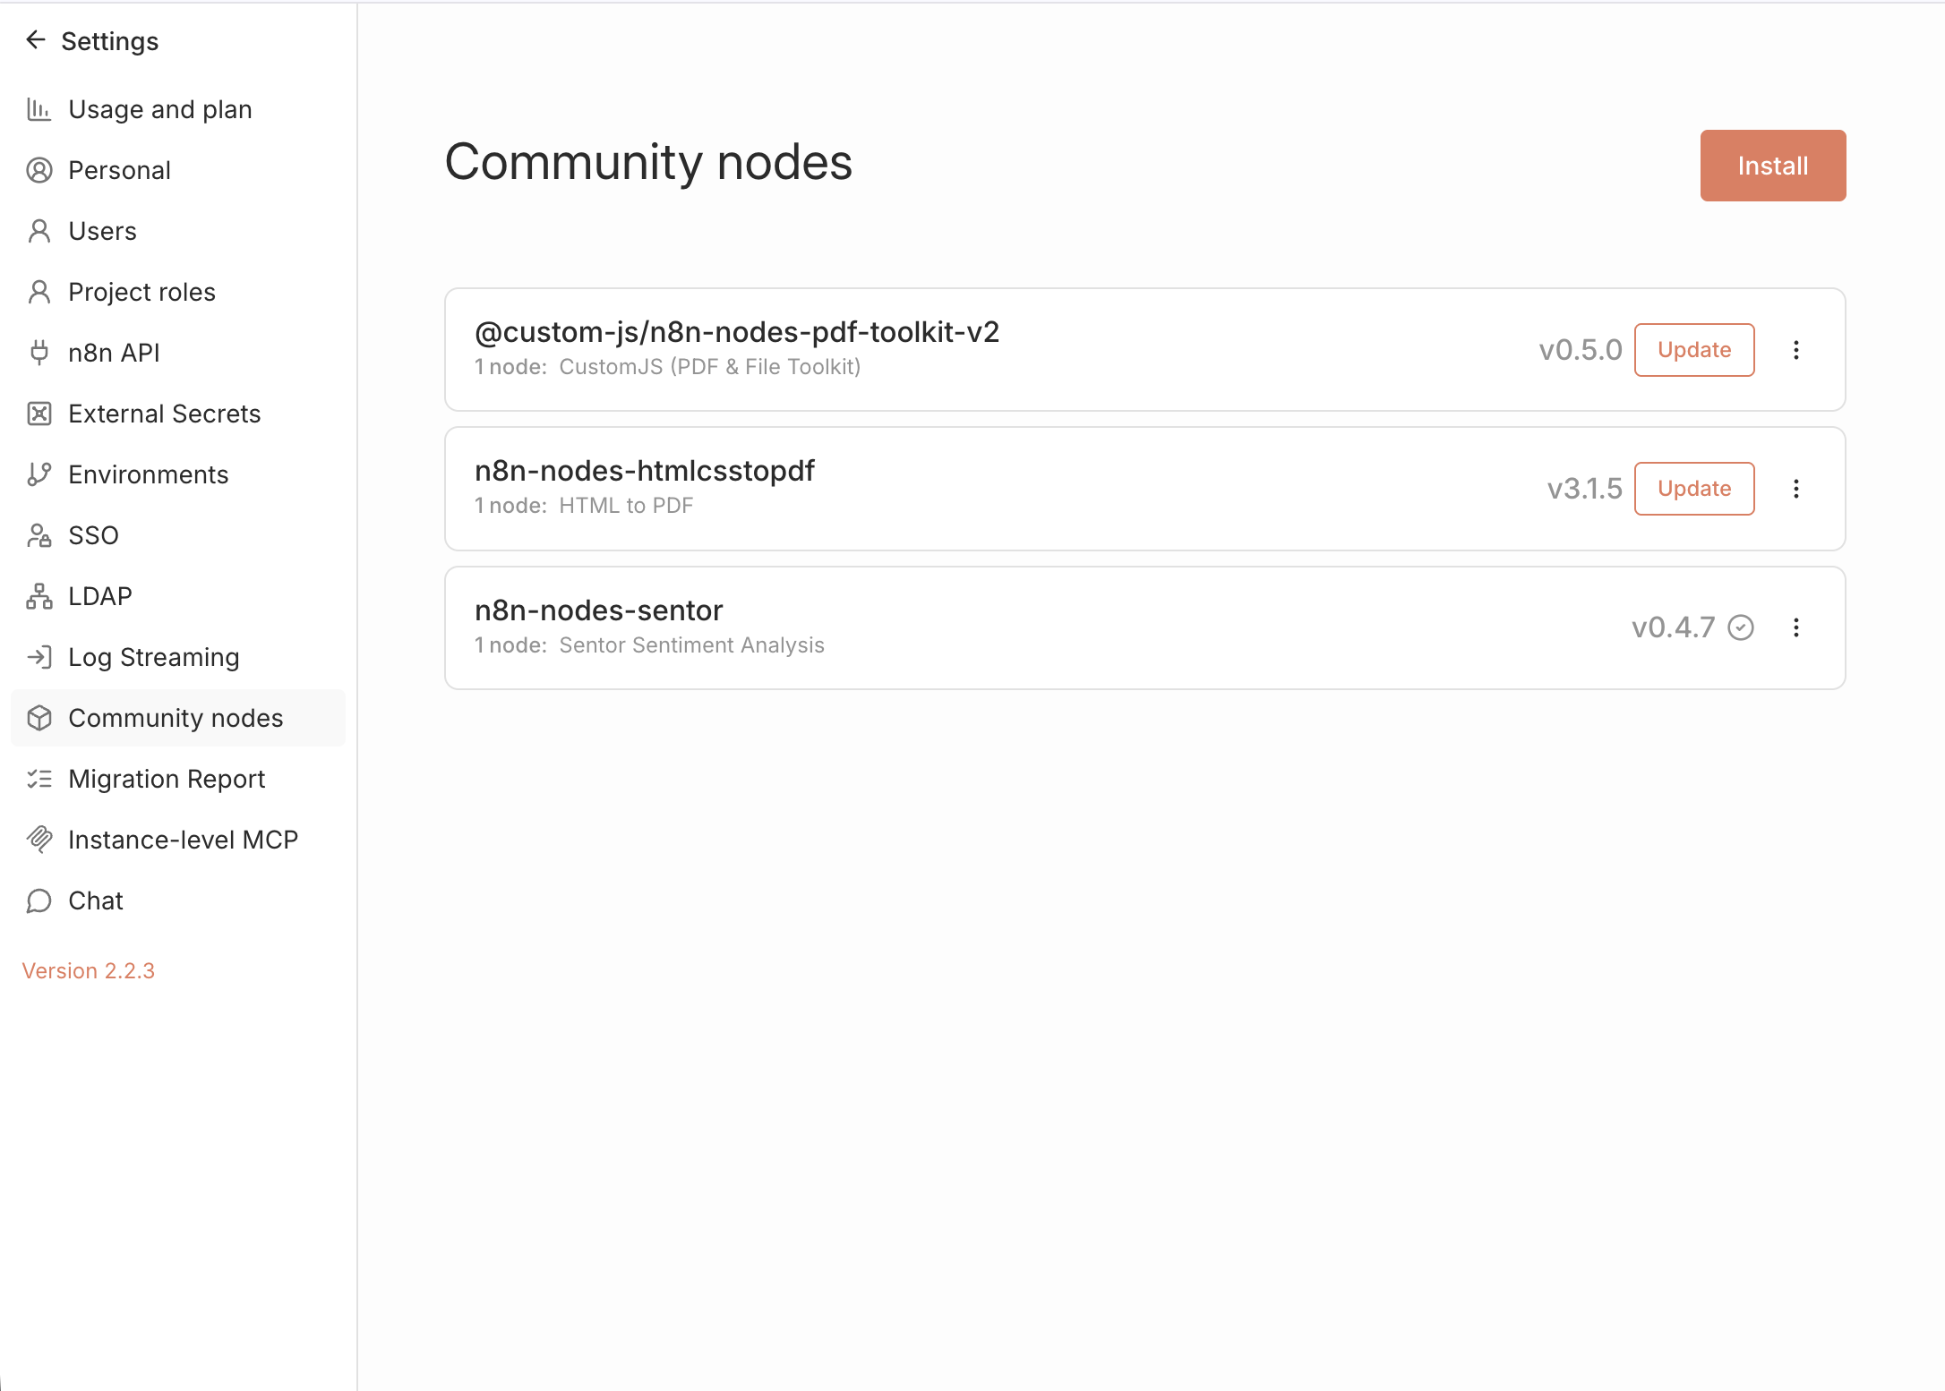Click the Log Streaming arrow icon

pos(39,657)
